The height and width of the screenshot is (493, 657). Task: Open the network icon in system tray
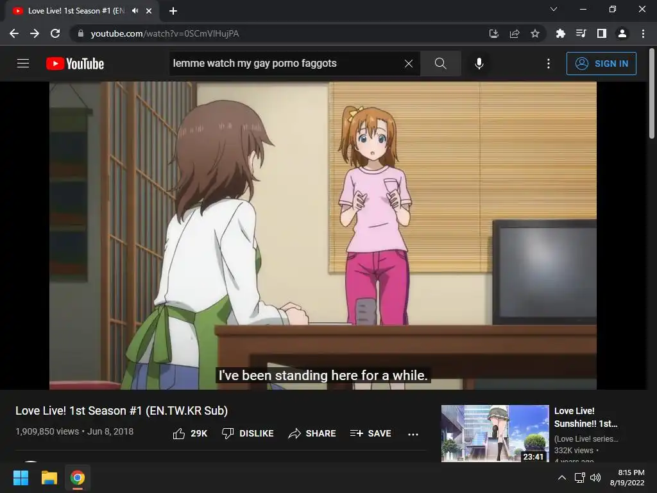pyautogui.click(x=580, y=478)
